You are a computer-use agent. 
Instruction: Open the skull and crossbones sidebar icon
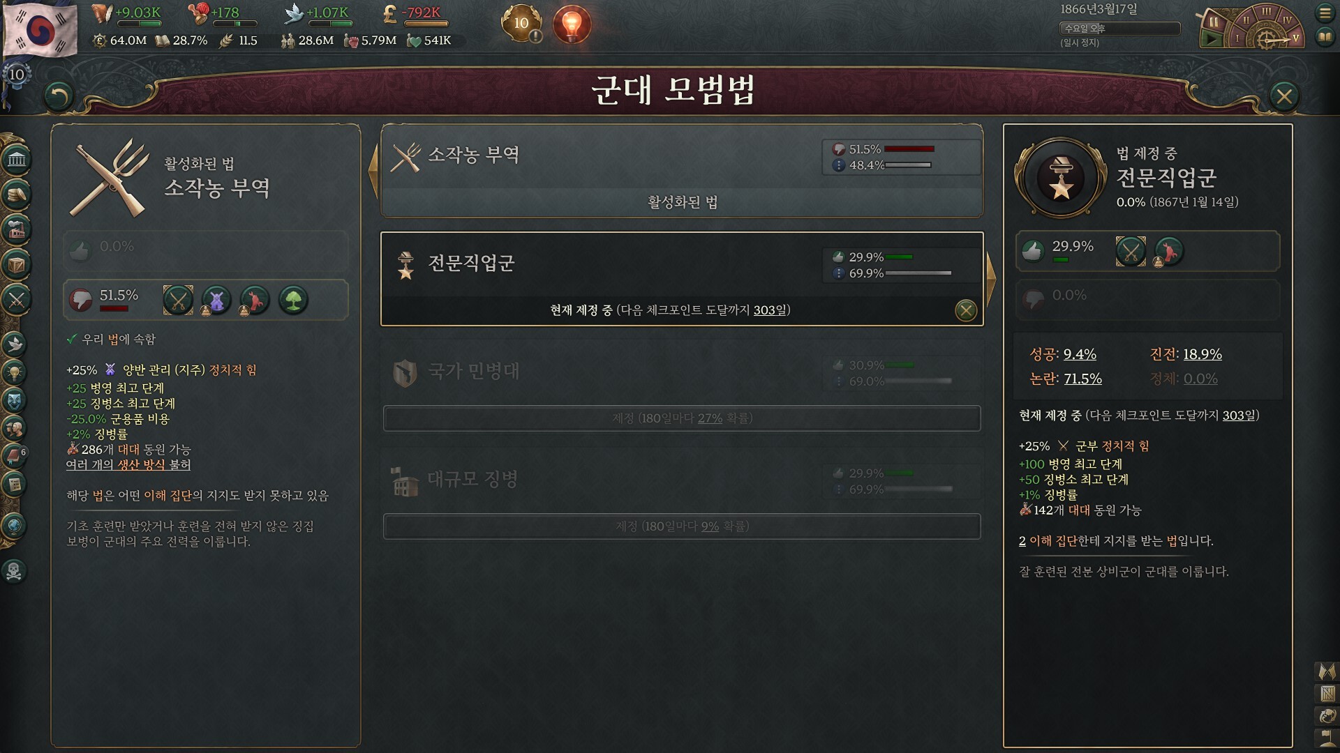pos(14,571)
